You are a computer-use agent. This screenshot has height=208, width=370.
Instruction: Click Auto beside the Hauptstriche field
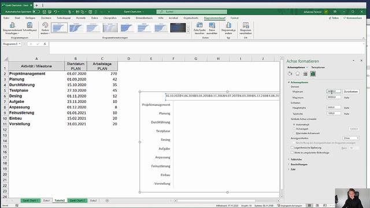coord(346,108)
